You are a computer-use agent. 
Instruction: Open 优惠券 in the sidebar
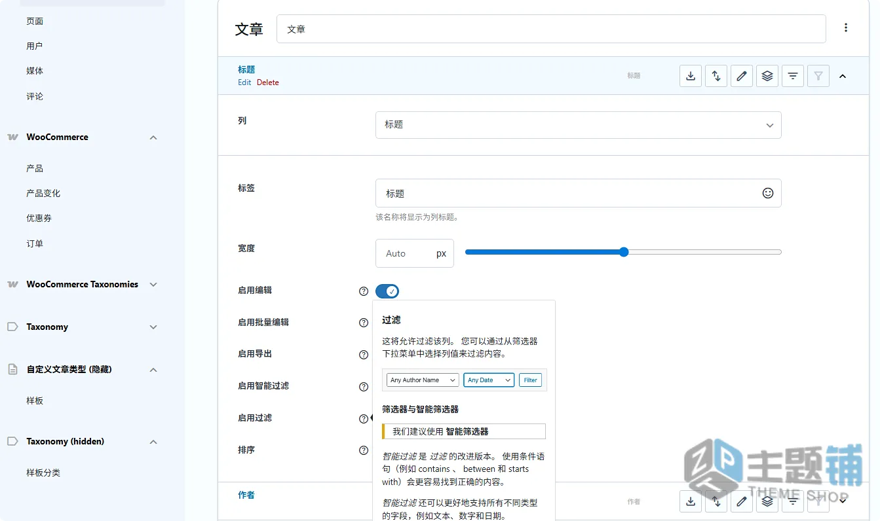coord(39,218)
